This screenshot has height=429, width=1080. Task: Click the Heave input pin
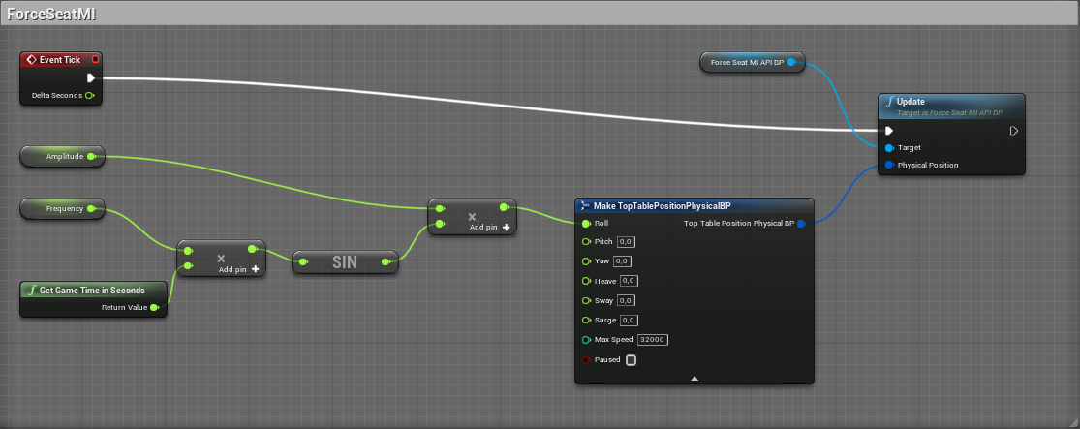585,281
